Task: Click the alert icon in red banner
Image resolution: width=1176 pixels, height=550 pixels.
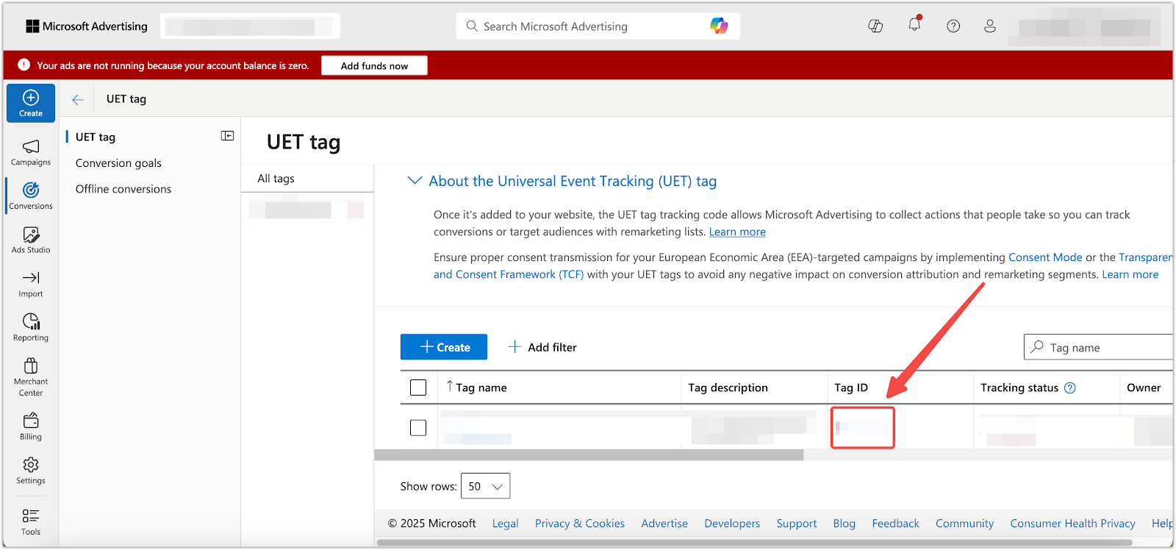Action: pos(24,65)
